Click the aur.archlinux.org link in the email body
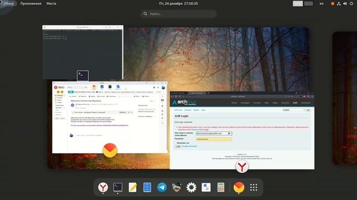Screen dimensions: 357x200 pos(99,125)
